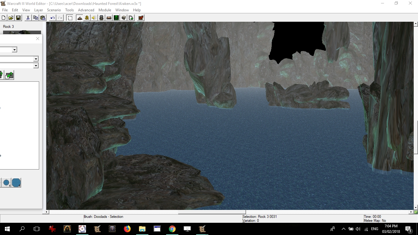Click the Paste clipboard icon
Screen dimensions: 418x235
click(x=43, y=18)
